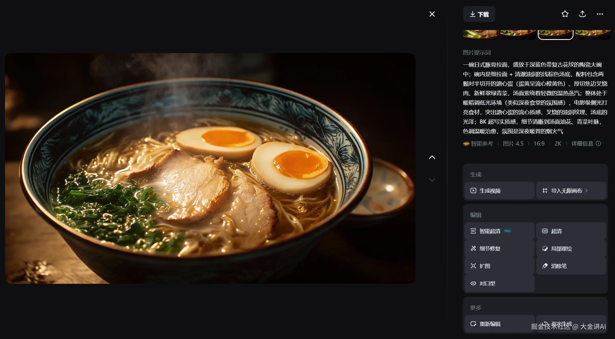
Task: Click the share upload icon
Action: point(582,14)
